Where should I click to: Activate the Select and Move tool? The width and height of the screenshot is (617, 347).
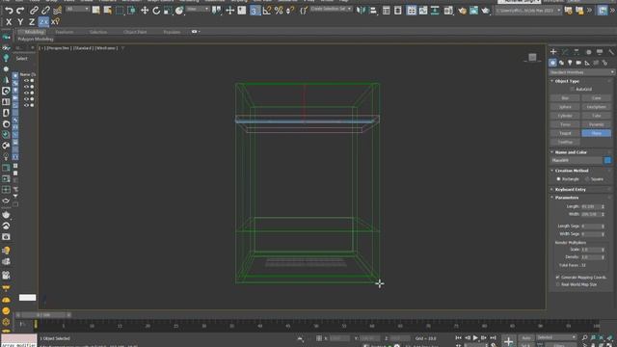[x=145, y=11]
